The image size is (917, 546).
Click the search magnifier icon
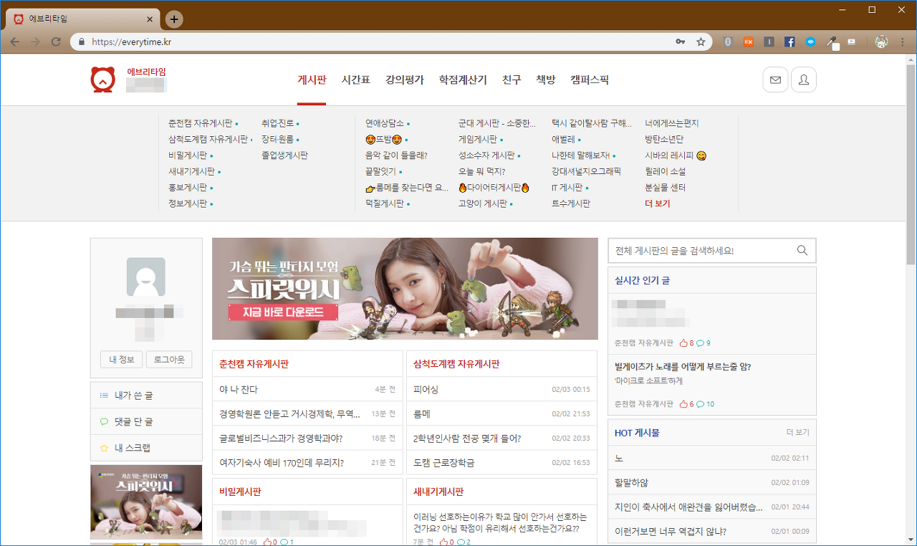(x=802, y=250)
